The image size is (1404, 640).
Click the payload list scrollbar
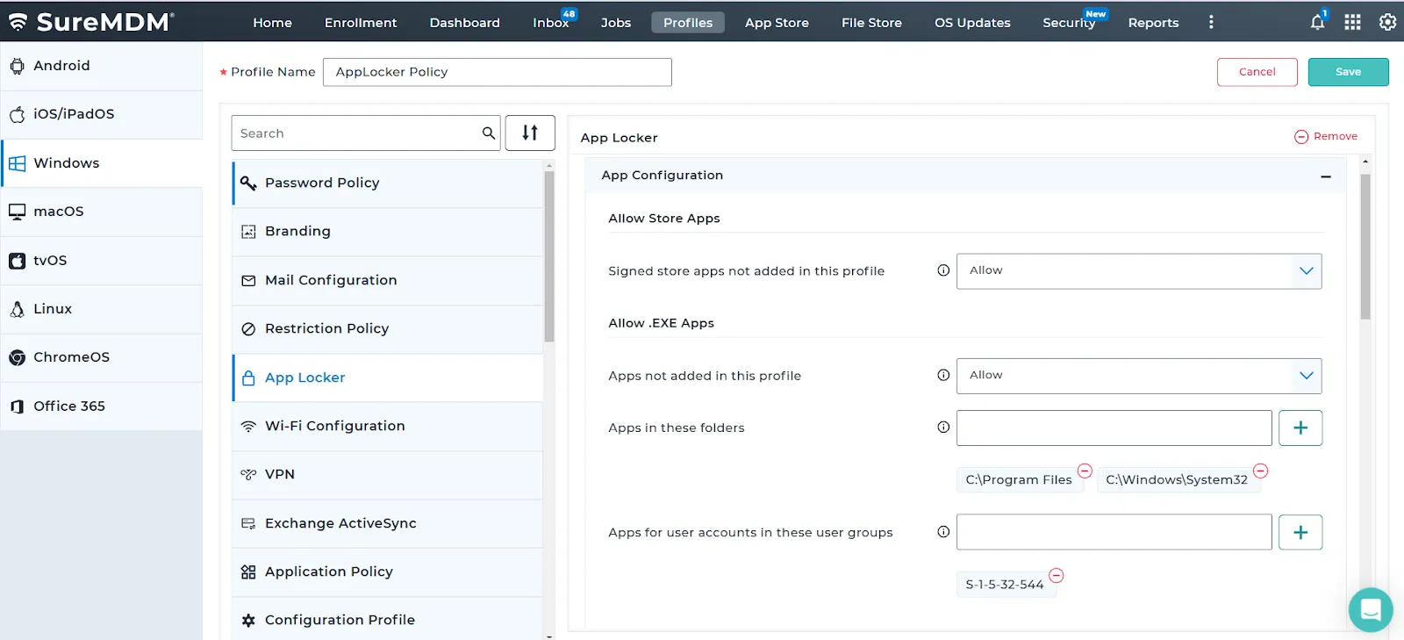coord(549,255)
